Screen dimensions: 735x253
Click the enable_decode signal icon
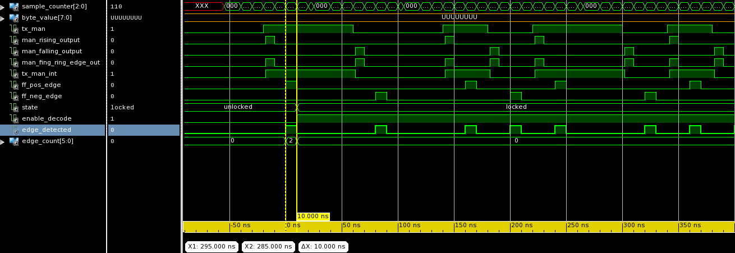pos(14,118)
